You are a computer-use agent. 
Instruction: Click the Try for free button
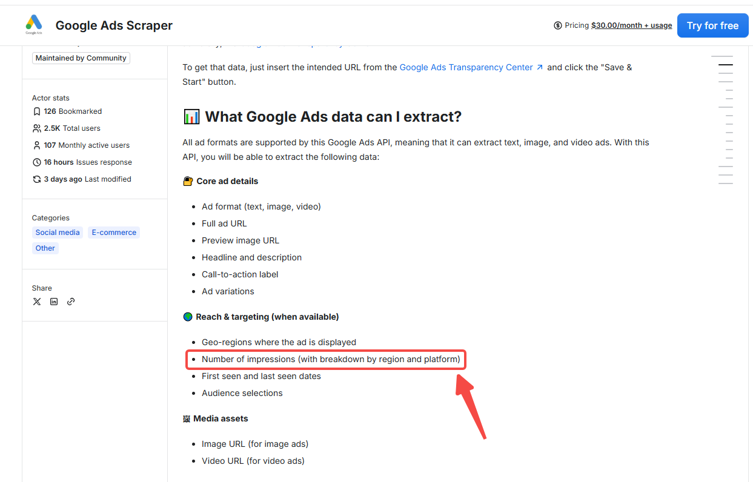tap(712, 25)
